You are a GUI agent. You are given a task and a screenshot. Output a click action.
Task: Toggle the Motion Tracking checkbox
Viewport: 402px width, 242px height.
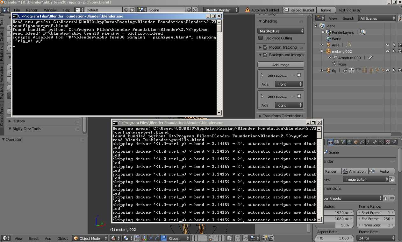click(x=265, y=47)
